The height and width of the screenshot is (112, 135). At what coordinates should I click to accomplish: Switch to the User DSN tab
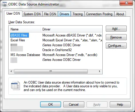13,13
